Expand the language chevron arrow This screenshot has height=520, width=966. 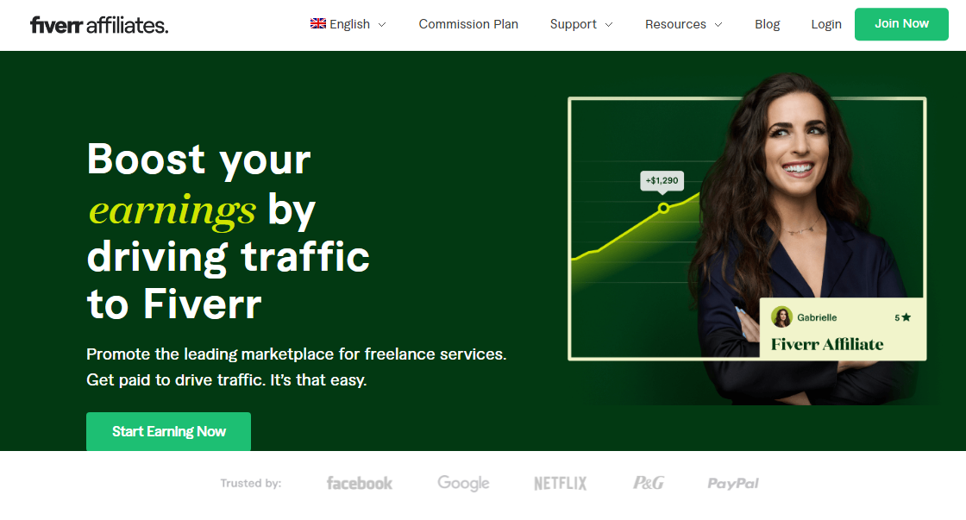(382, 25)
